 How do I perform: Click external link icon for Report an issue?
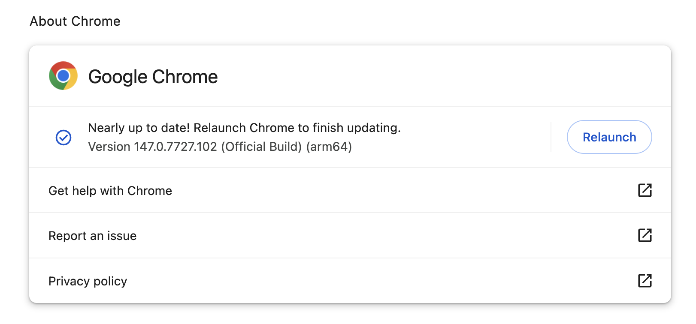pyautogui.click(x=645, y=235)
